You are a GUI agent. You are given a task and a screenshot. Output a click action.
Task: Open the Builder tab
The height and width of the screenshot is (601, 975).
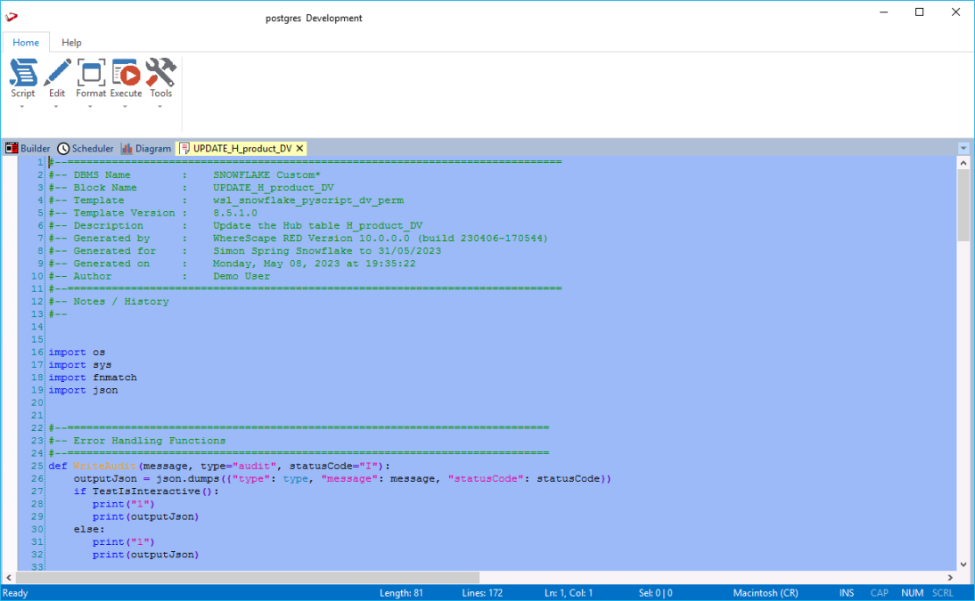tap(29, 149)
